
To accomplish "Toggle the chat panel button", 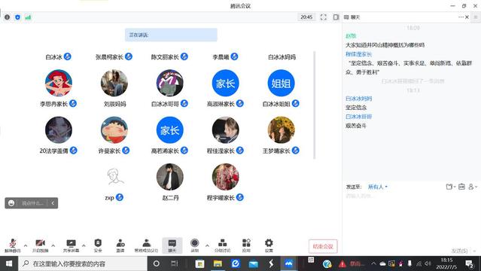I will pyautogui.click(x=172, y=245).
